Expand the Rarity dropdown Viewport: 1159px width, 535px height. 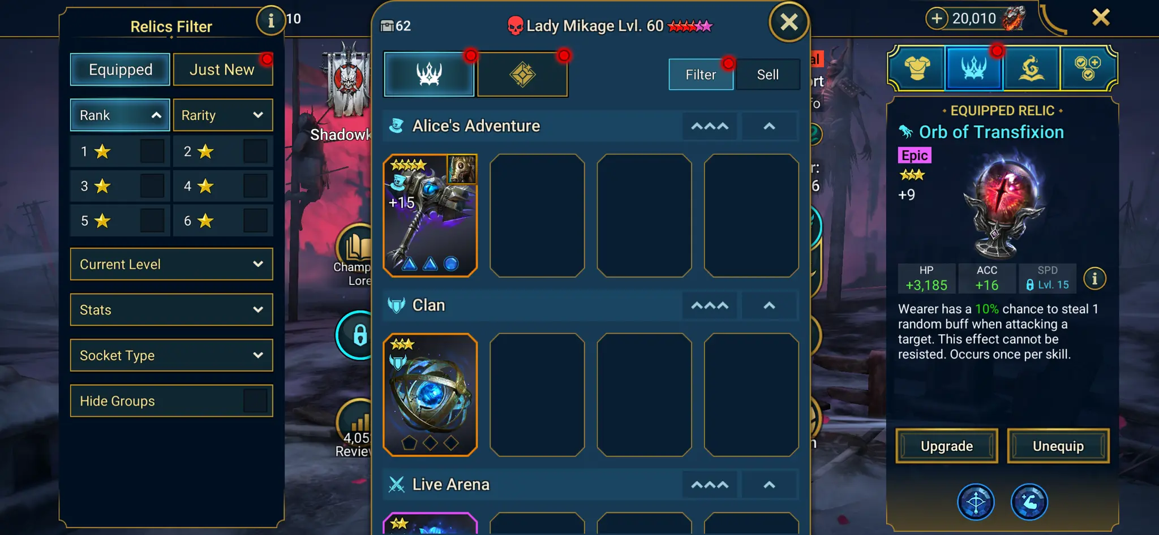pos(222,115)
